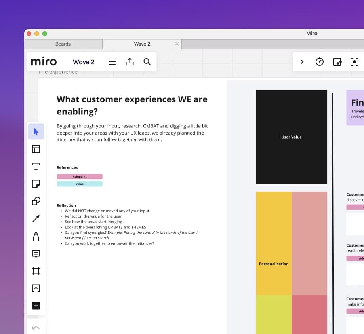Click the Export board icon
Viewport: 364px width, 334px height.
[130, 62]
